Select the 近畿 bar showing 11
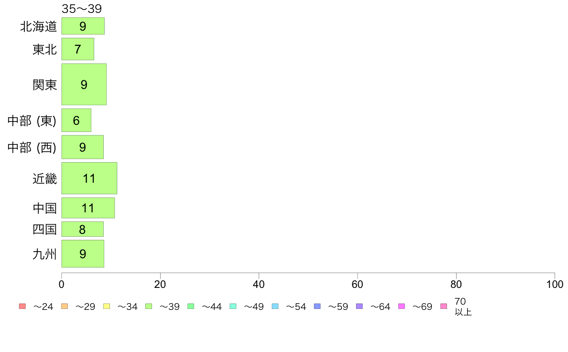The image size is (568, 352). [89, 178]
